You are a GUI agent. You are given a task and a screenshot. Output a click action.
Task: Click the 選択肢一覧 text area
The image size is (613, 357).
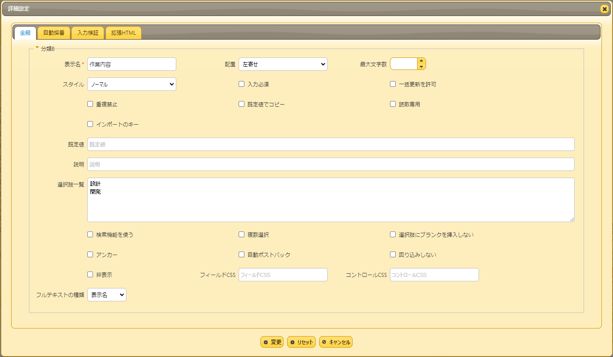[x=331, y=200]
